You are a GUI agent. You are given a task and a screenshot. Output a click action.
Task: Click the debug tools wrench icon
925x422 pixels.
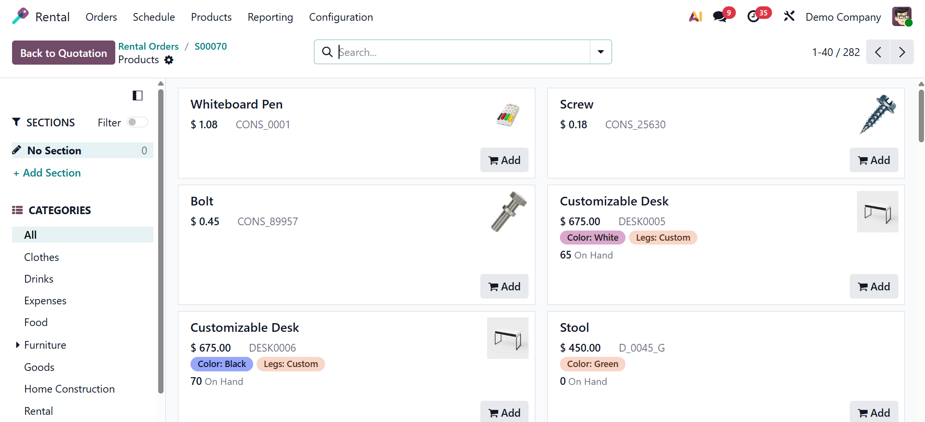click(789, 17)
